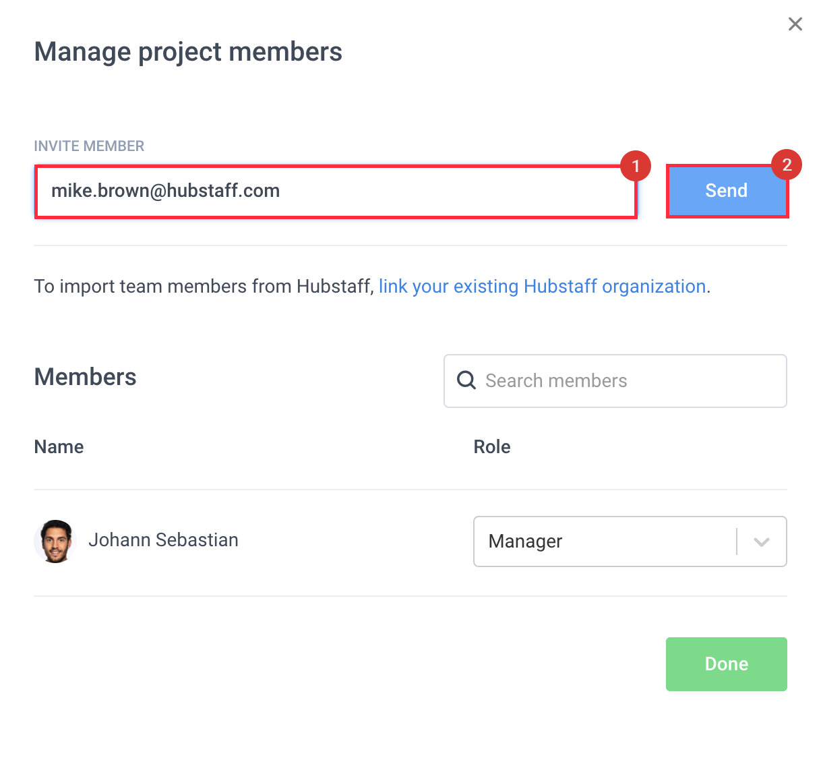Confirm with the green Done button

[x=727, y=664]
